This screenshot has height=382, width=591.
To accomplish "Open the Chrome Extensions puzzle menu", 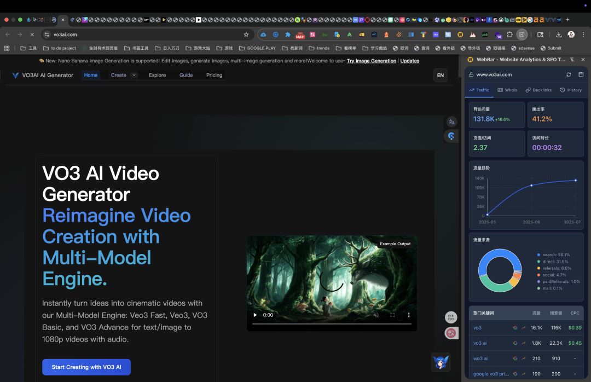I will [509, 34].
